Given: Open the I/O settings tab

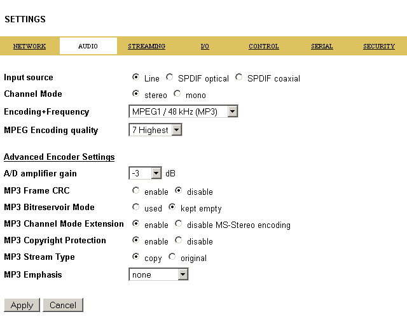Looking at the screenshot, I should click(205, 46).
